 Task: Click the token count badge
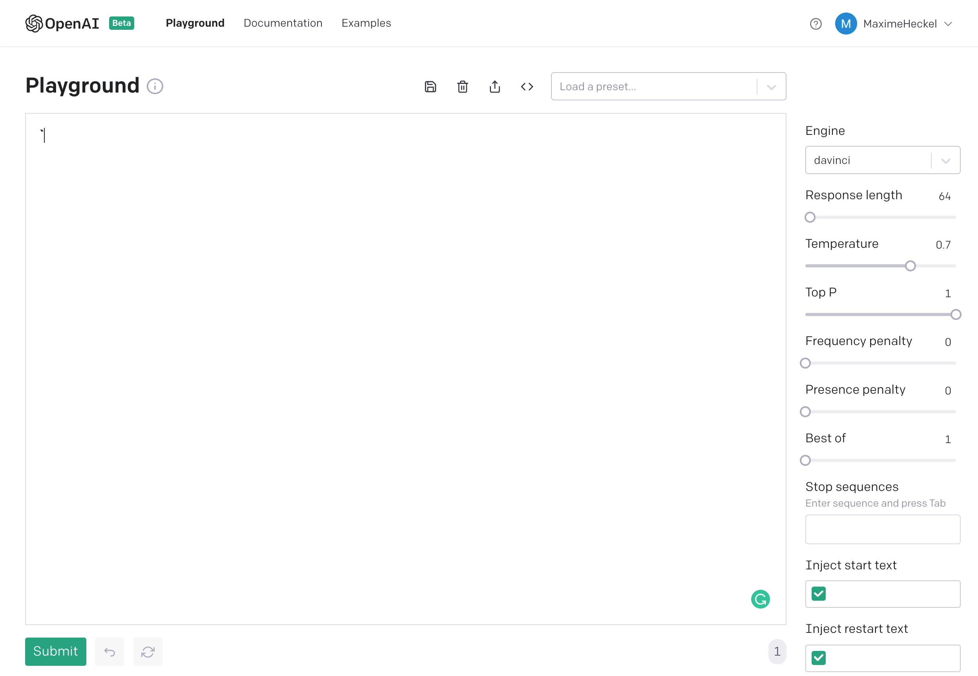[777, 651]
